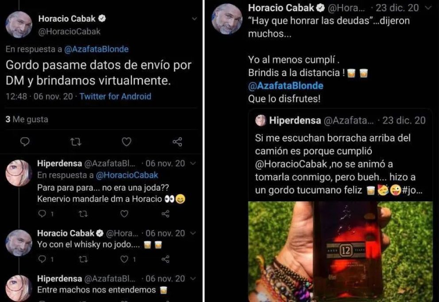
Task: Open the @AzafataBlonde mention under 'En respuesta a'
Action: pyautogui.click(x=96, y=49)
